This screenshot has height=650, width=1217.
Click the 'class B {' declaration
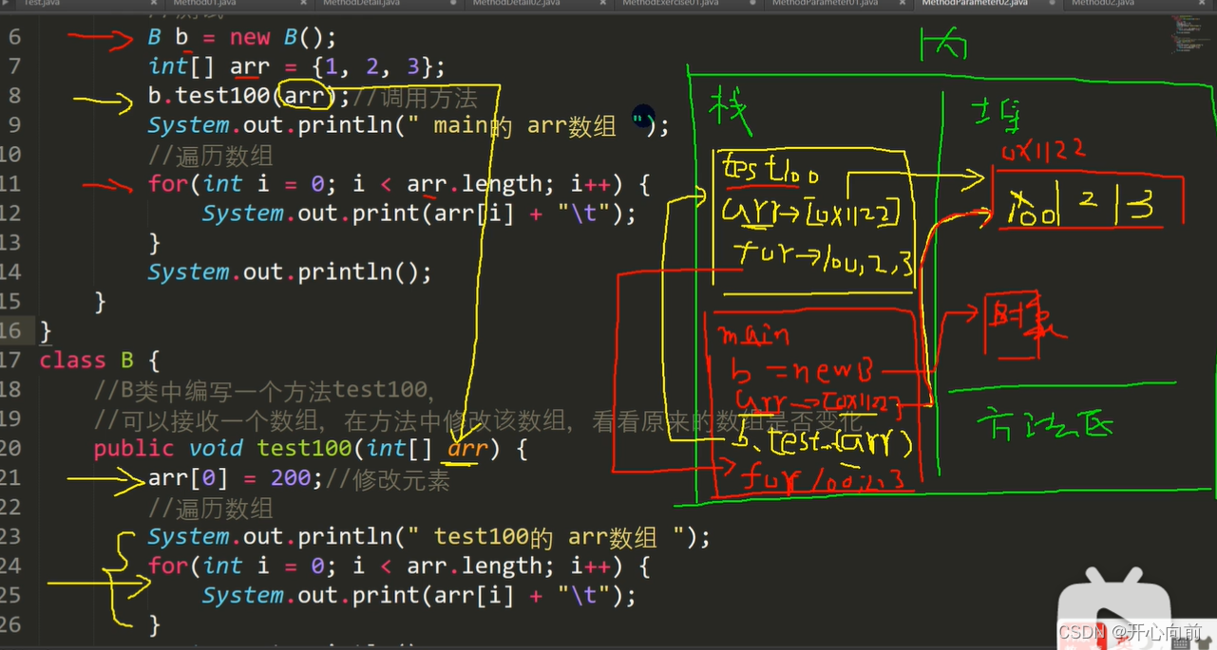[101, 361]
